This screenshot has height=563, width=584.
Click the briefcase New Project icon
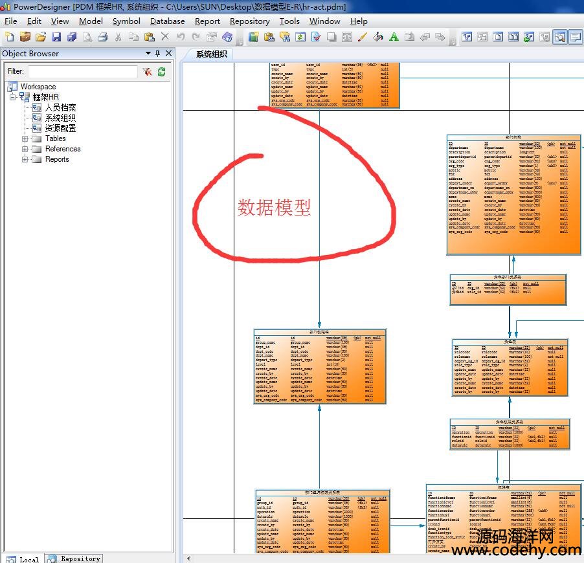(25, 37)
